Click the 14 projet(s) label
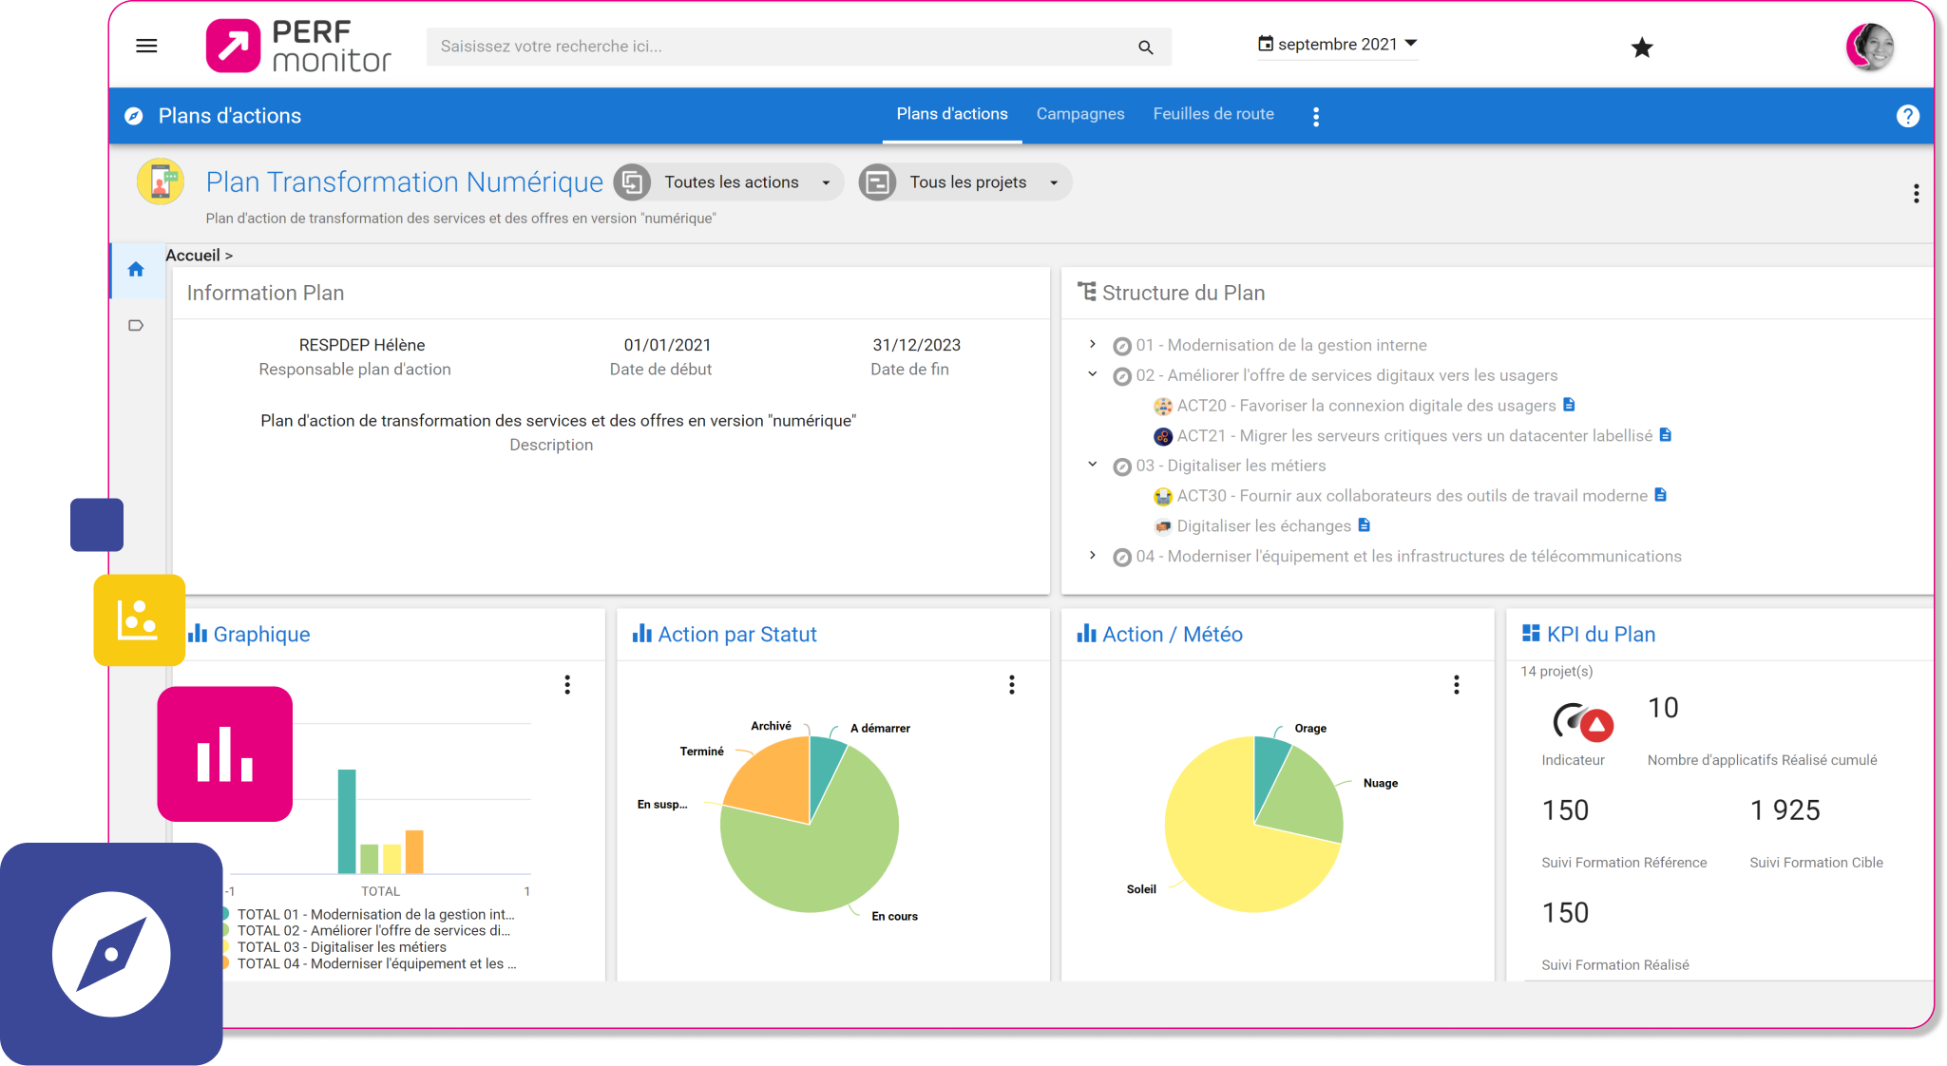 [x=1556, y=671]
